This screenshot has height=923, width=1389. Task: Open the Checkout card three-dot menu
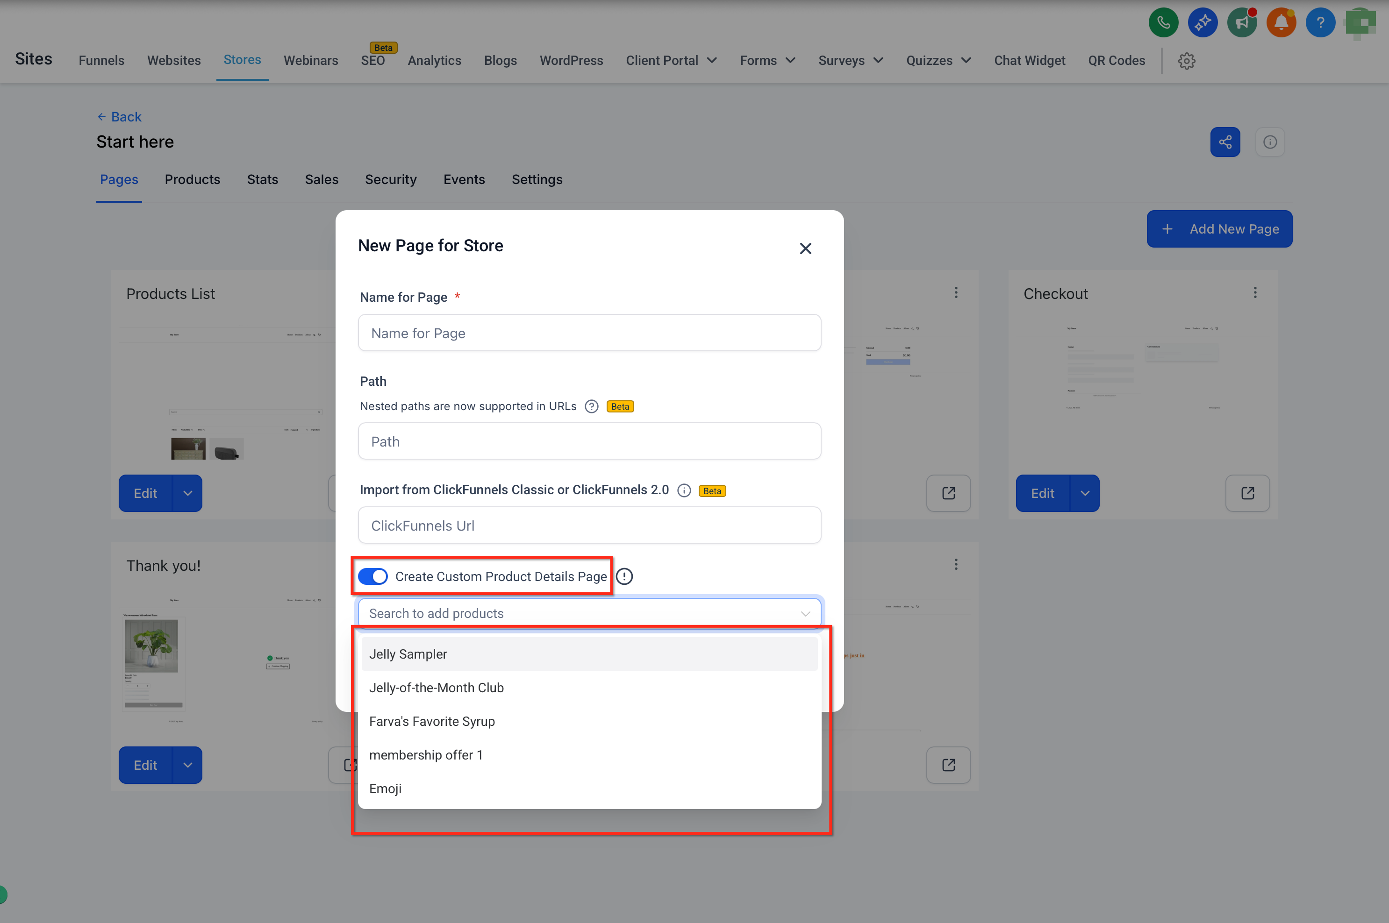coord(1255,292)
